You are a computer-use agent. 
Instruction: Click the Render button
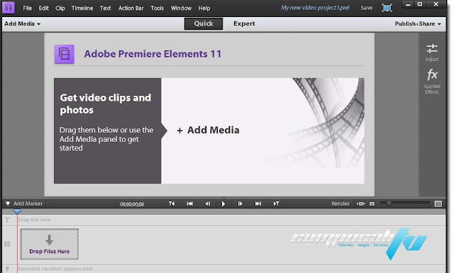(340, 204)
